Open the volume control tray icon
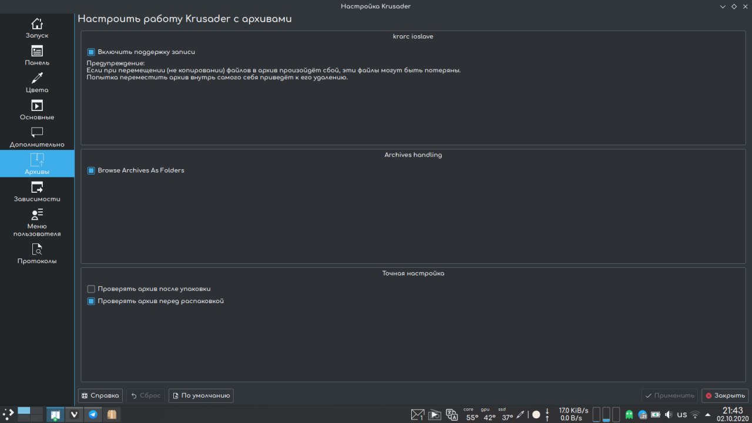 669,415
